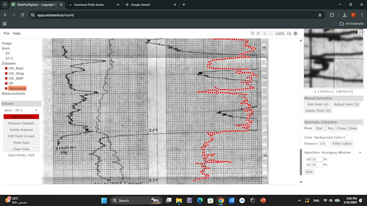Click the red Display Color button
The width and height of the screenshot is (367, 206).
click(21, 116)
